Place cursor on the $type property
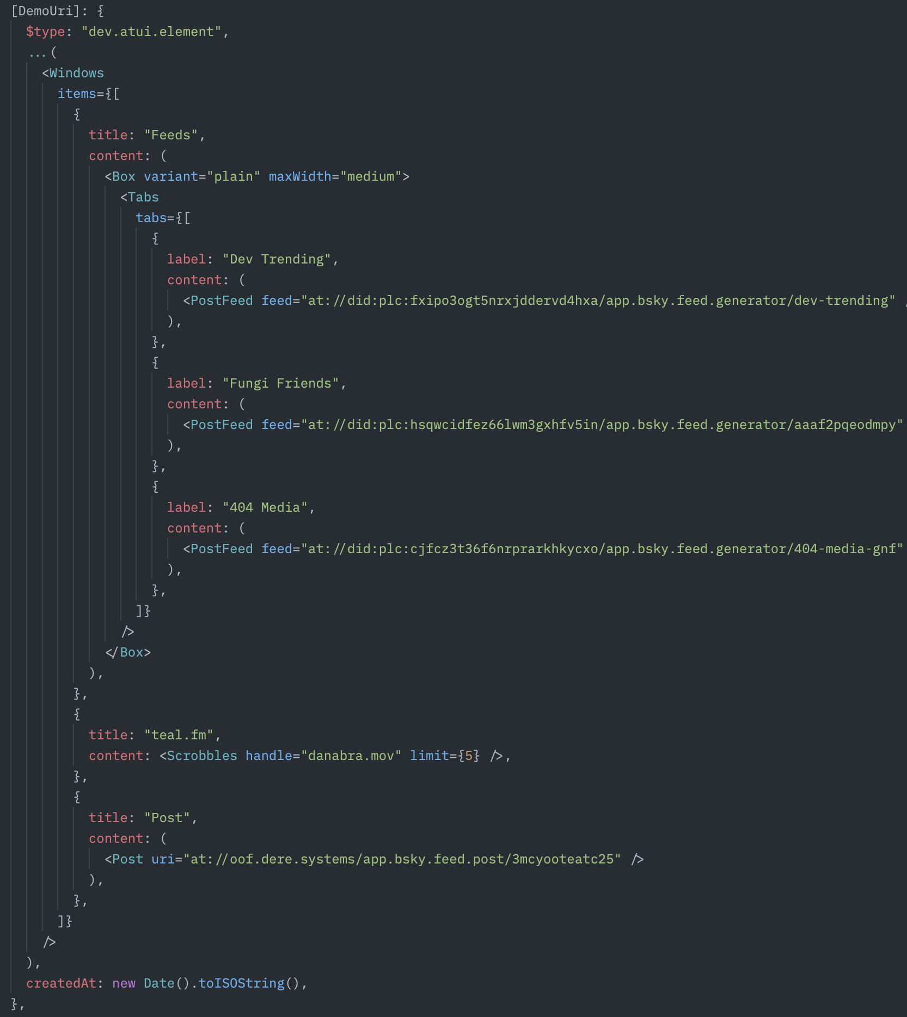The width and height of the screenshot is (907, 1017). pyautogui.click(x=45, y=32)
